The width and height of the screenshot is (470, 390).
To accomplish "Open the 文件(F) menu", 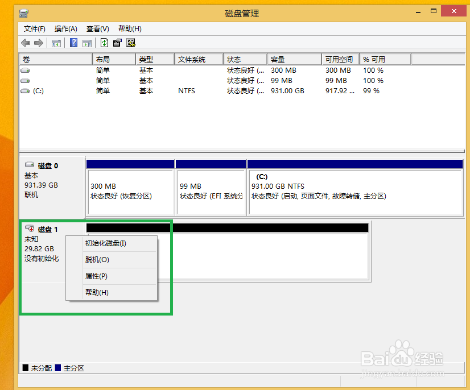I will click(x=35, y=28).
